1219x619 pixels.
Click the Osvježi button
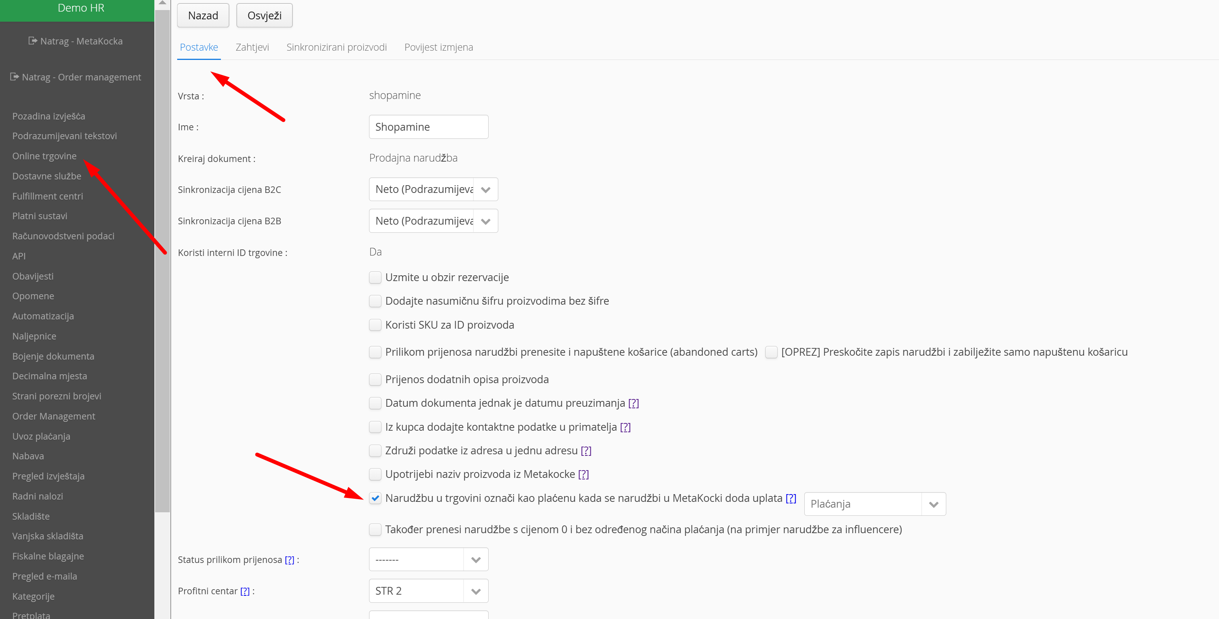264,15
